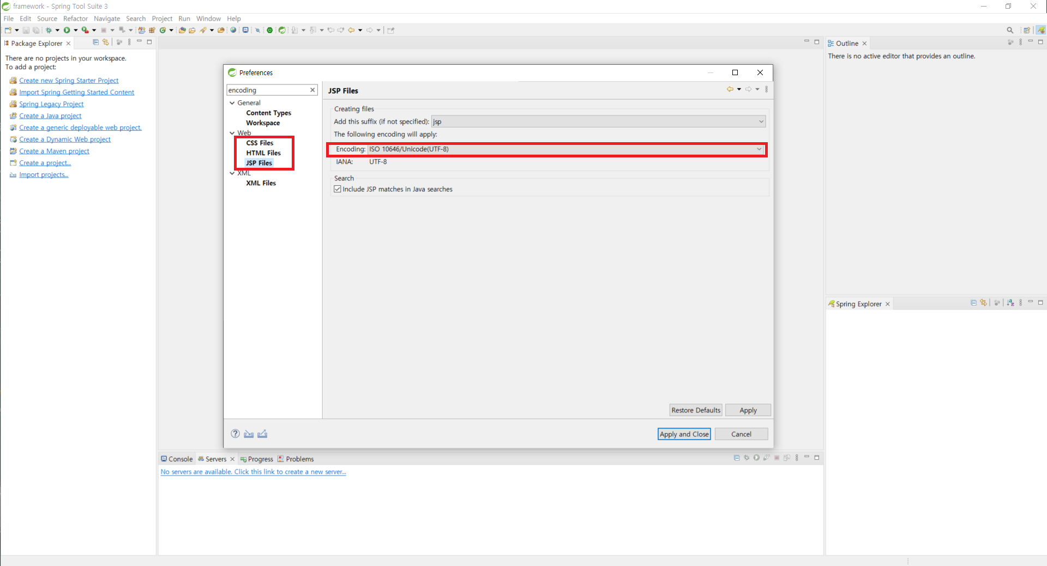Toggle Link with Editor in Package Explorer

pos(106,42)
